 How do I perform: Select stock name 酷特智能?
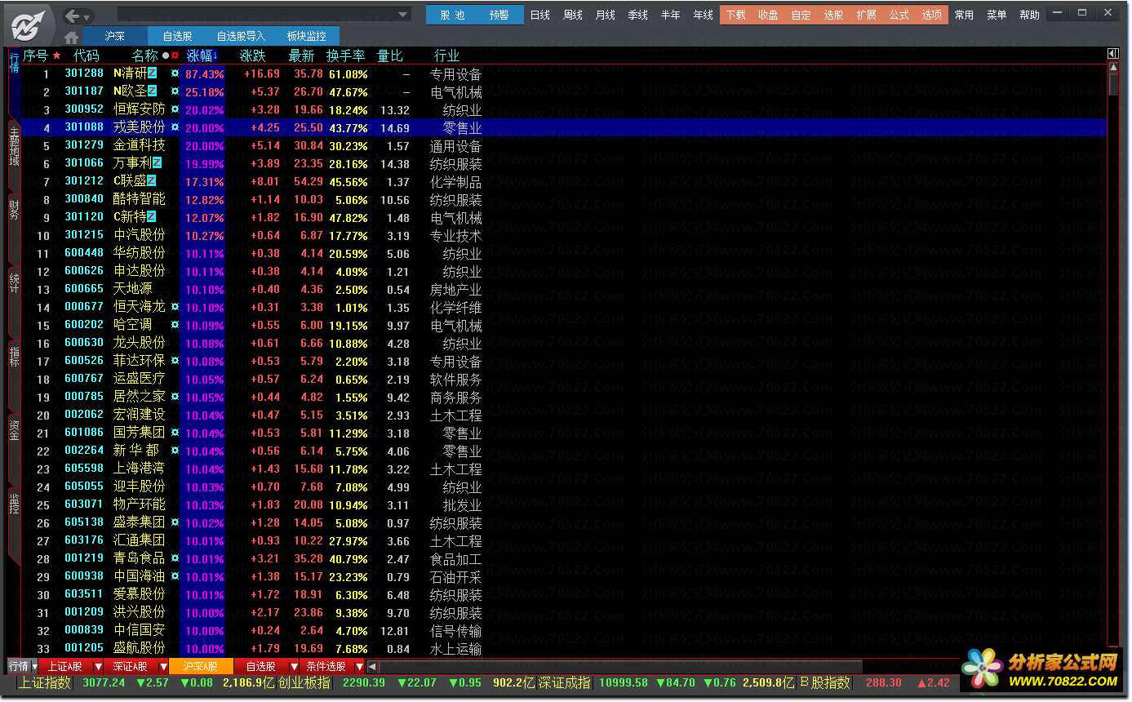(x=139, y=199)
